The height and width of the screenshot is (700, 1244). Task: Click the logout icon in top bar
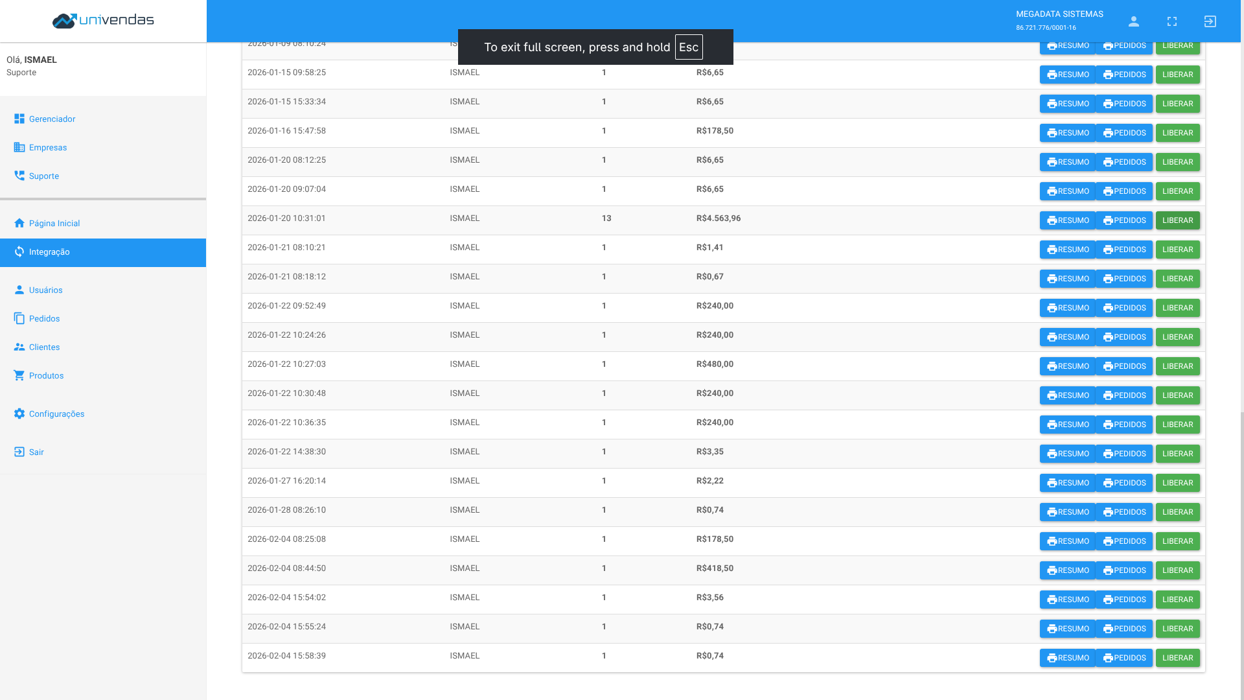[1210, 21]
